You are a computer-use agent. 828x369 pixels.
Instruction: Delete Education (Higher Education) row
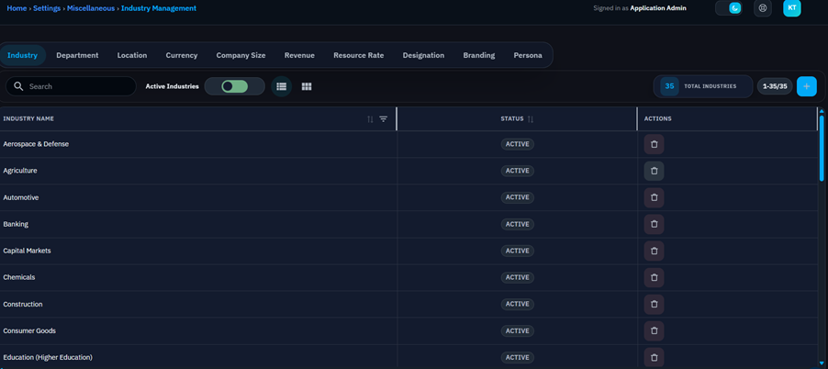click(x=654, y=357)
